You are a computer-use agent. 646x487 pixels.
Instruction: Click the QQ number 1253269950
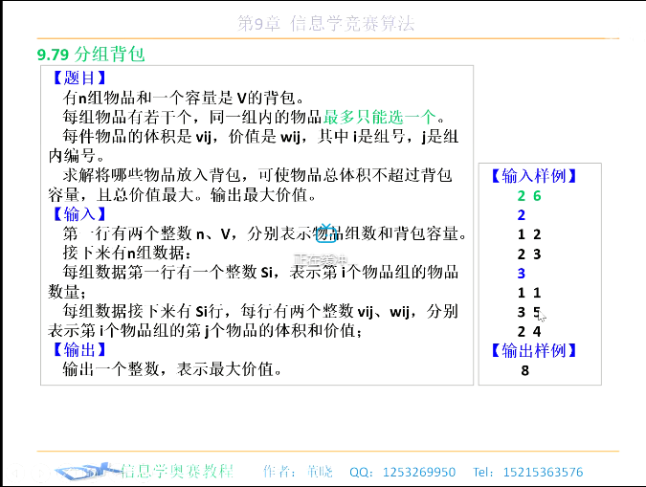point(419,472)
